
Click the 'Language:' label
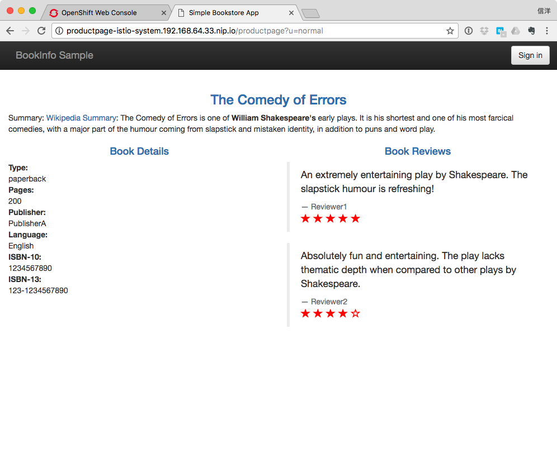click(28, 235)
